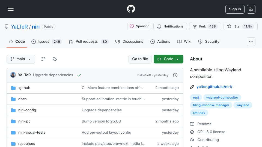
Task: Star the niri repository
Action: [x=240, y=26]
